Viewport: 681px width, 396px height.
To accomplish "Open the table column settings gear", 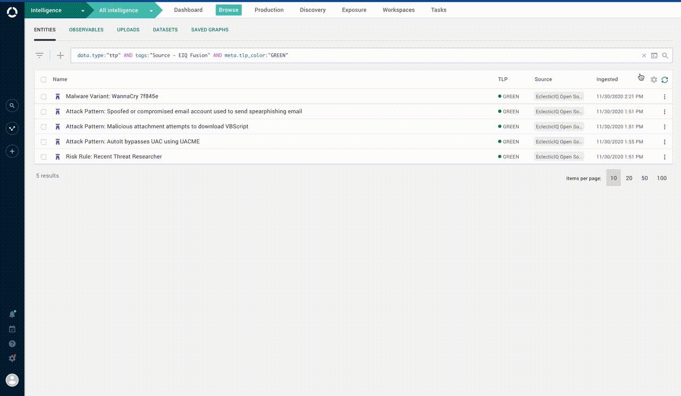I will [x=654, y=79].
